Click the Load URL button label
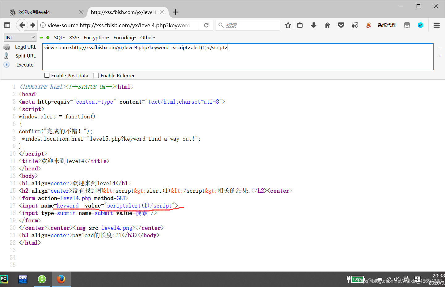Viewport: 445px width, 287px height. coord(26,47)
